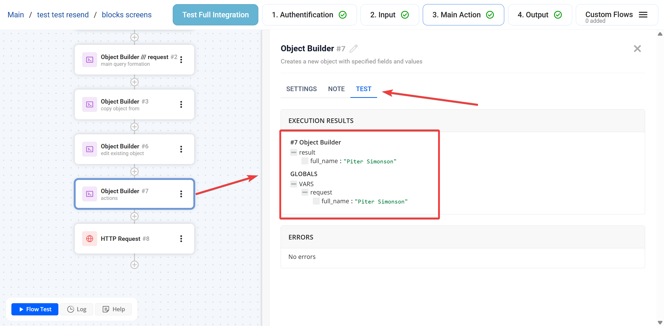Viewport: 664px width, 326px height.
Task: Click pencil icon to rename Object Builder #7
Action: 354,49
